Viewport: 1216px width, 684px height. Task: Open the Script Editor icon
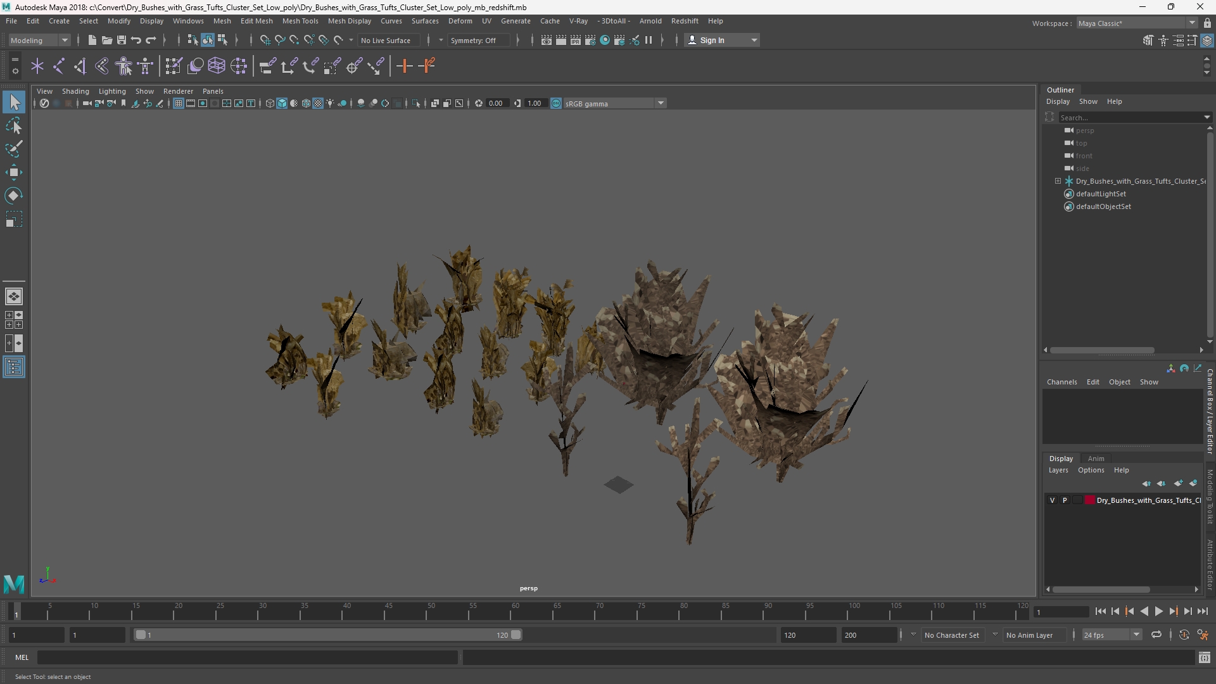tap(1204, 657)
